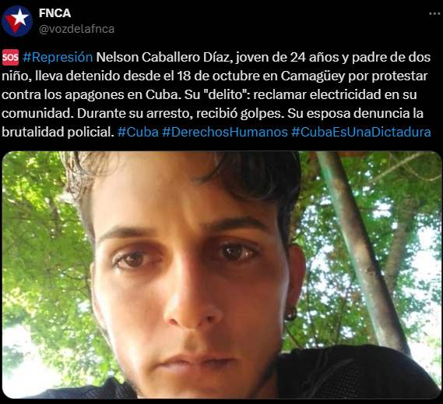443x404 pixels.
Task: Open the three-dot more options menu
Action: tap(434, 13)
